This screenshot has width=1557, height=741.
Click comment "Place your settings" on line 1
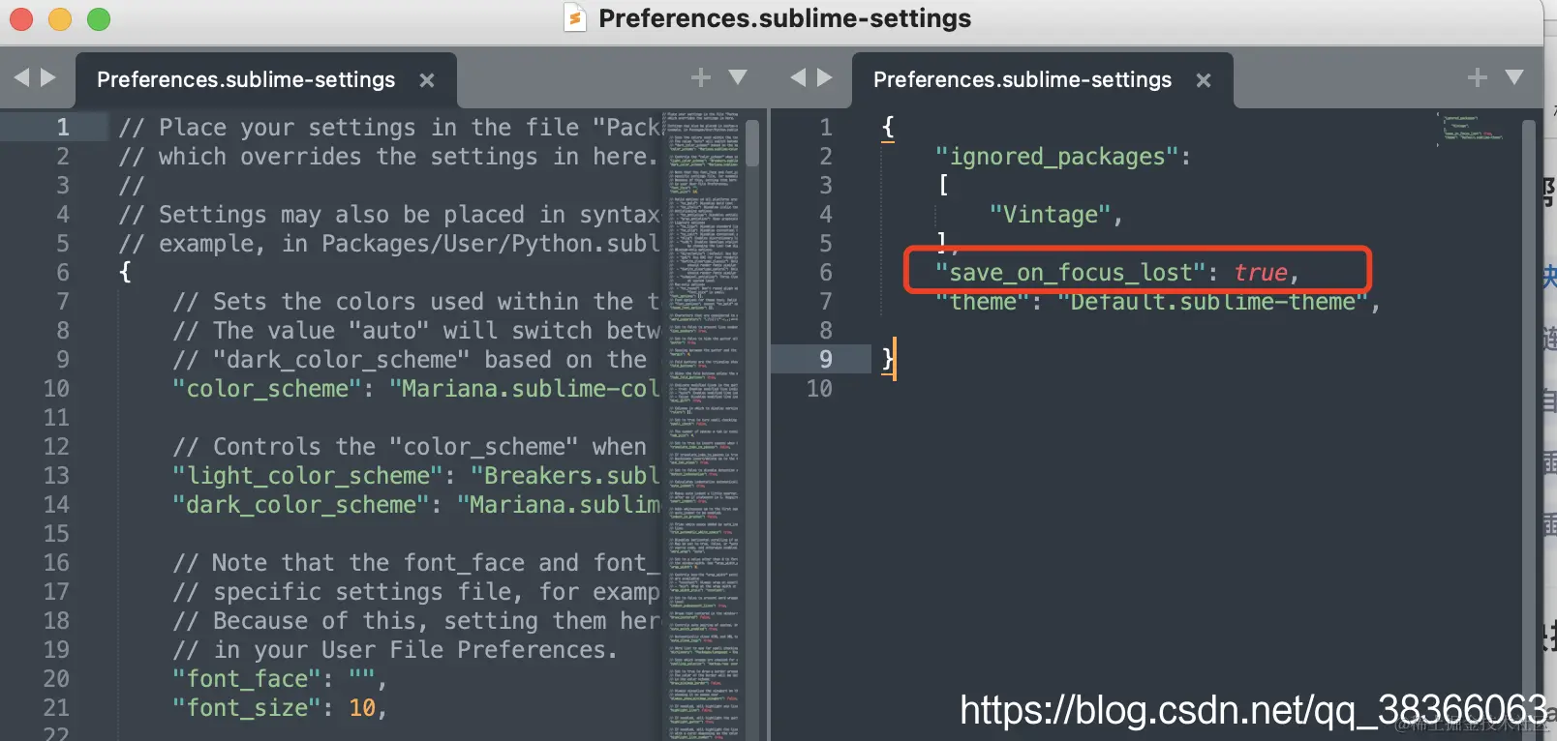288,128
